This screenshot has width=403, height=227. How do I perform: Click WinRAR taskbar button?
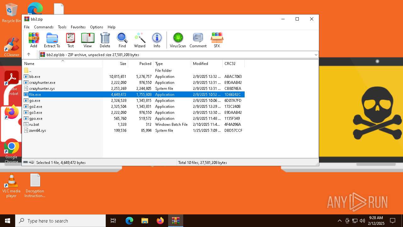(175, 221)
